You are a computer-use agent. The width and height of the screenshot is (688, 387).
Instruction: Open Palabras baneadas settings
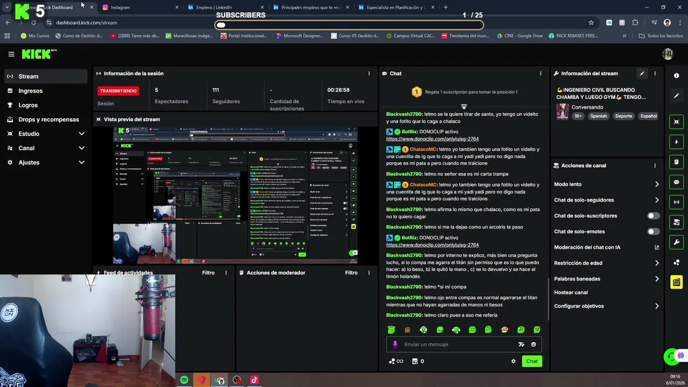607,279
